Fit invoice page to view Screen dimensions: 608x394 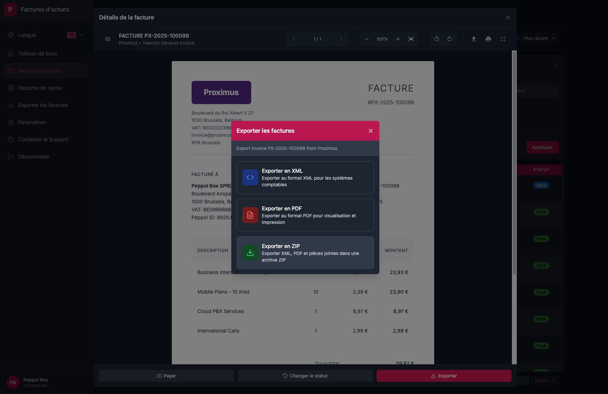coord(411,39)
